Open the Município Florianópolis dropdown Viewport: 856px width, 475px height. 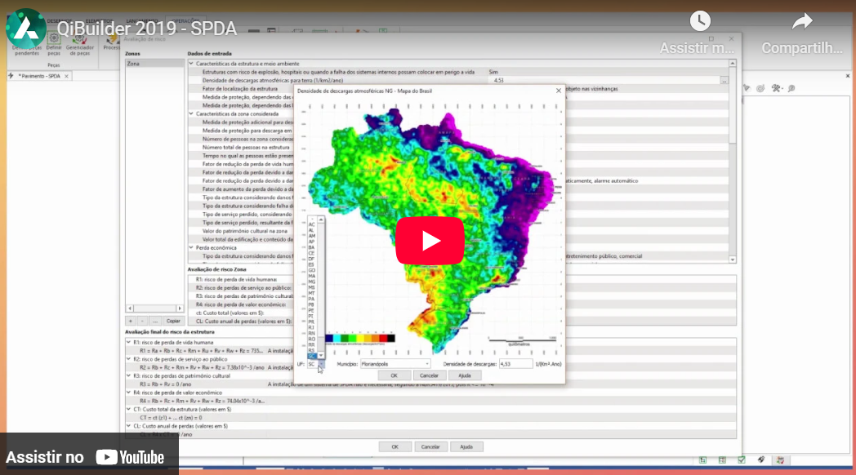pos(395,364)
